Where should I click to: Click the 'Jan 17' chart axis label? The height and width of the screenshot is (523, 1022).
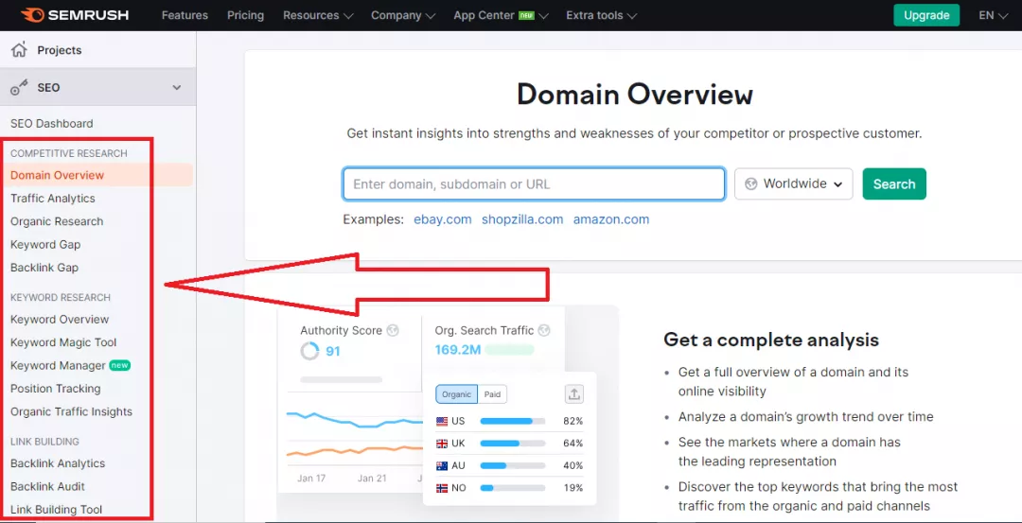(x=311, y=478)
